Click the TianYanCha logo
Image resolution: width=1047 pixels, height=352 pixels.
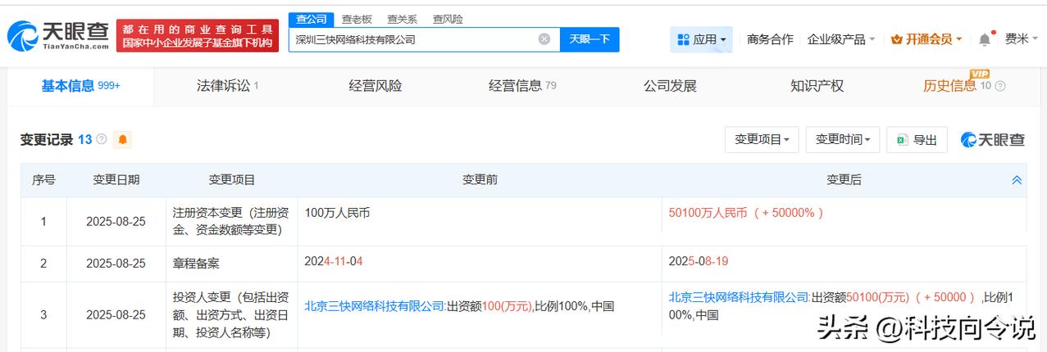(57, 35)
